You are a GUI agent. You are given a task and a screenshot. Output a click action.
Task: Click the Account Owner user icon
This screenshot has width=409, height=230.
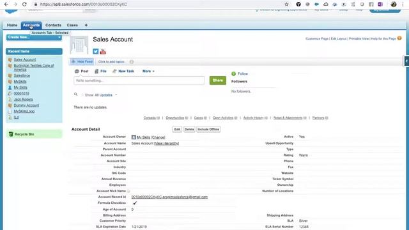(x=134, y=137)
